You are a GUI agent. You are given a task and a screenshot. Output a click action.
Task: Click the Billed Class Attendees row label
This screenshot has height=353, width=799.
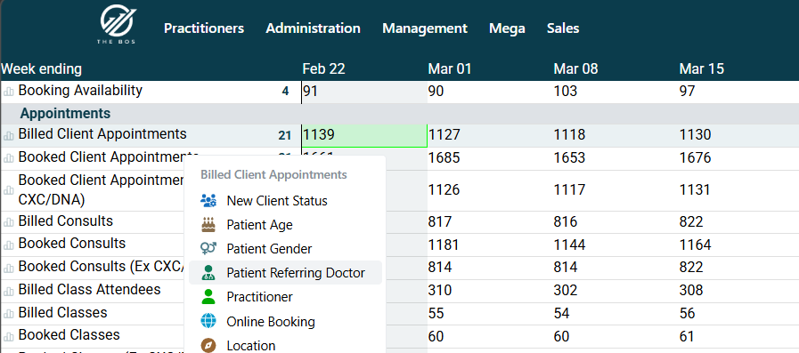tap(89, 289)
